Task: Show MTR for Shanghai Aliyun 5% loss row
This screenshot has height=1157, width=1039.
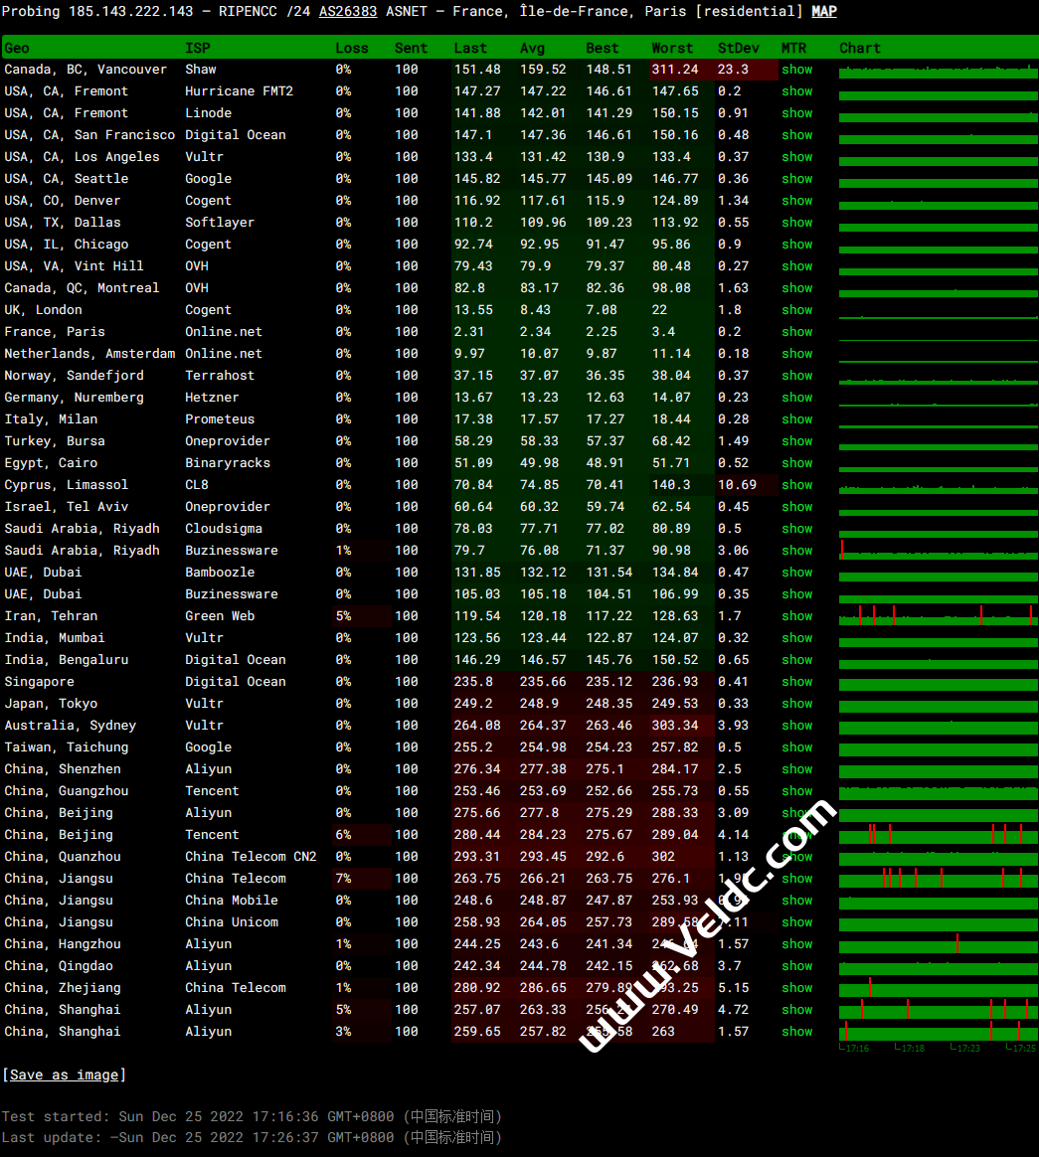Action: click(x=797, y=1010)
